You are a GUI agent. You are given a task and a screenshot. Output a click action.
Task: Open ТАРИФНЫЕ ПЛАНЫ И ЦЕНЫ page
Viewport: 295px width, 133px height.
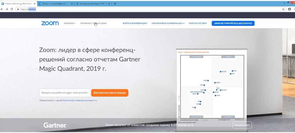point(93,23)
